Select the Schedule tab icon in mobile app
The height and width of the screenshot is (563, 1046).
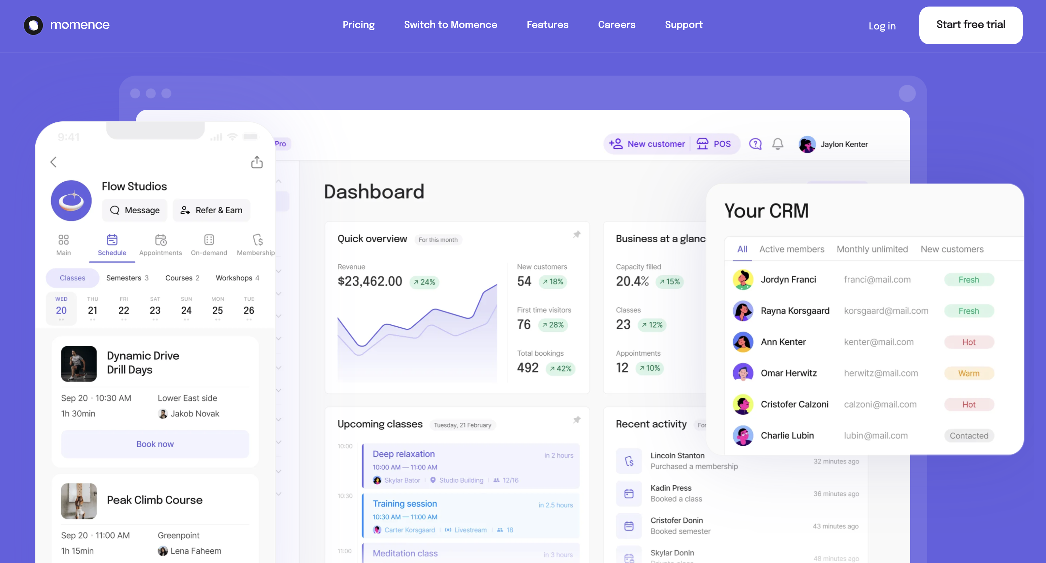tap(112, 240)
